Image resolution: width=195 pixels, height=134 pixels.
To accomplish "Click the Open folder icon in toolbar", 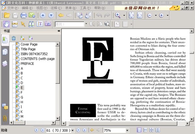I will 6,15.
